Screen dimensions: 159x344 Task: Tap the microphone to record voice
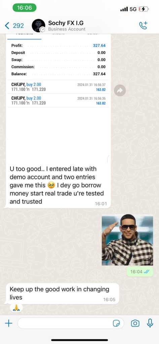click(x=150, y=323)
